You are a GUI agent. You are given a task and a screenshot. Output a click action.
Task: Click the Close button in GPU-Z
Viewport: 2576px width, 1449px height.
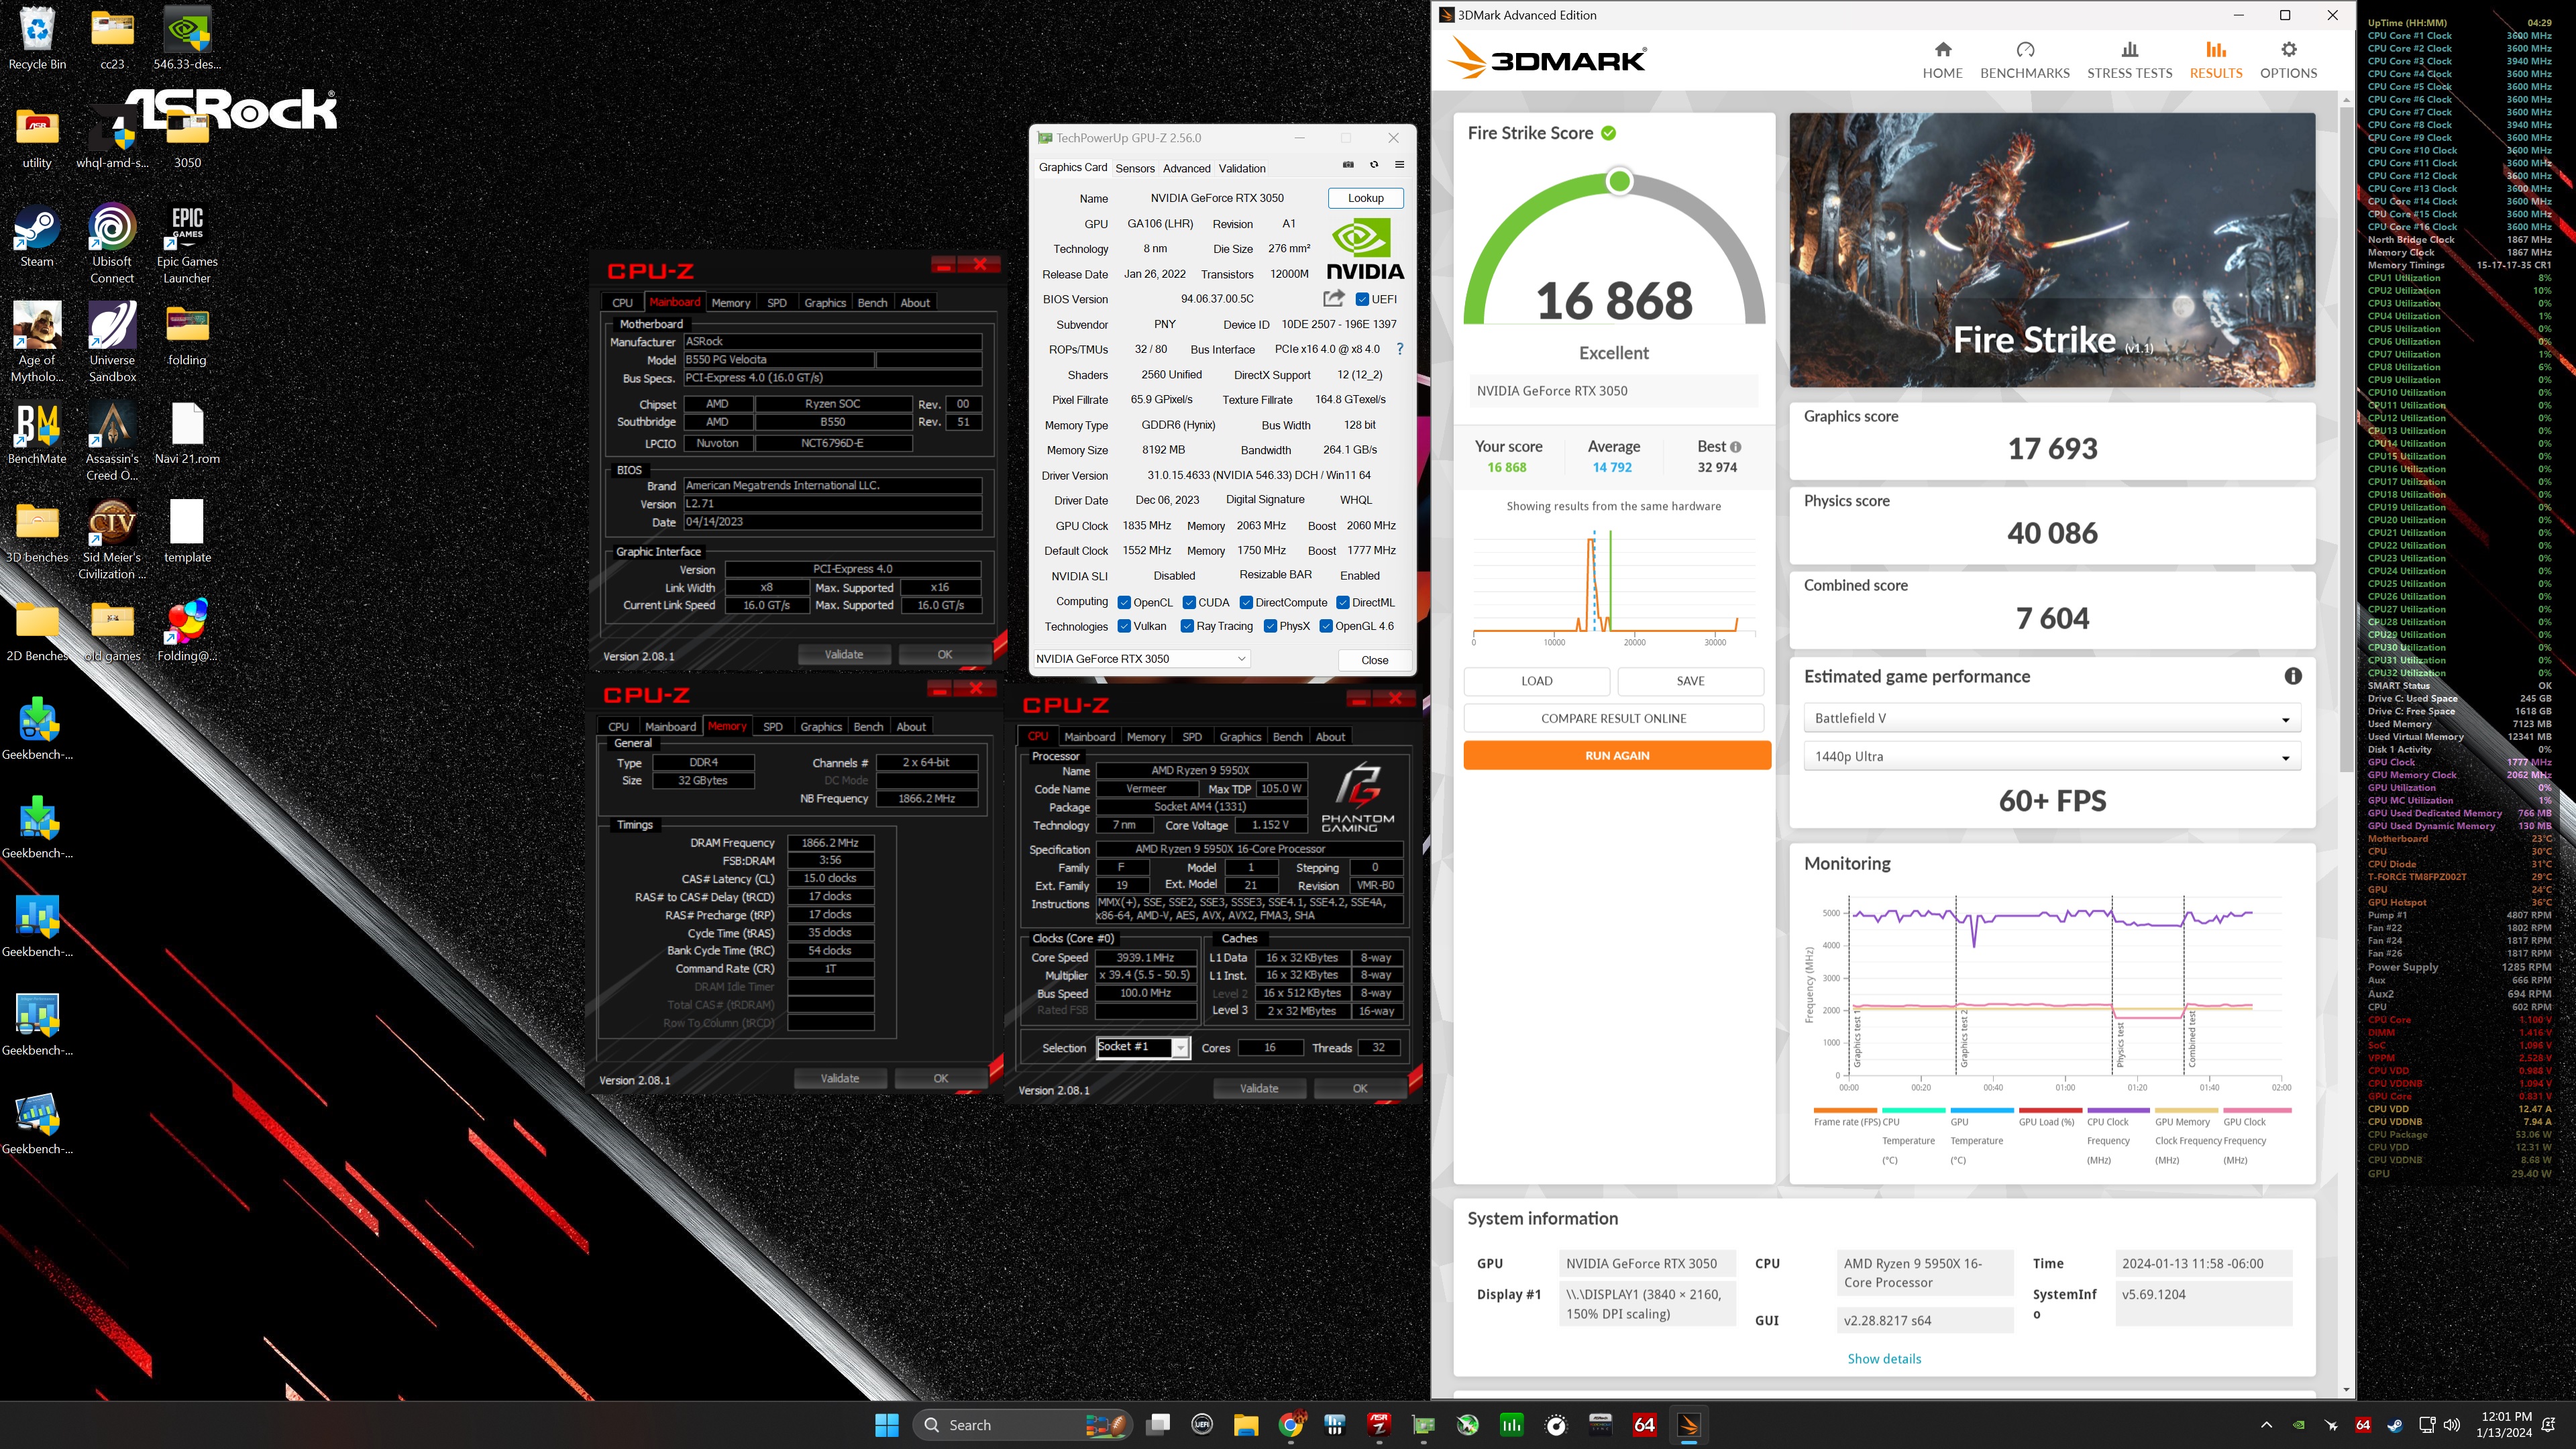(1374, 660)
